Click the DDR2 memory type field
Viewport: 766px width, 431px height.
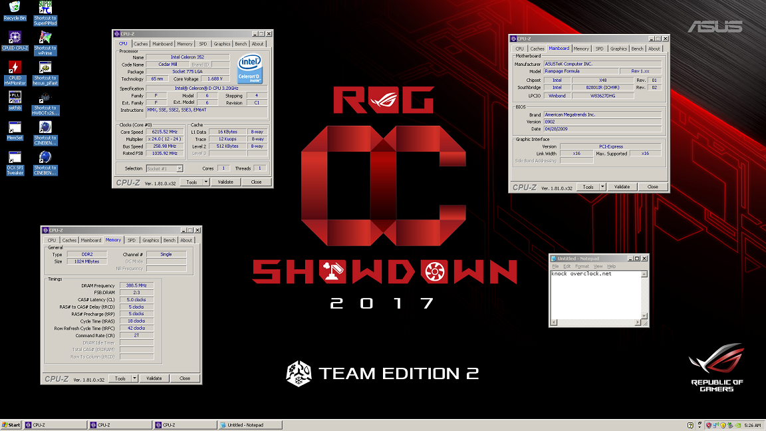pyautogui.click(x=87, y=255)
